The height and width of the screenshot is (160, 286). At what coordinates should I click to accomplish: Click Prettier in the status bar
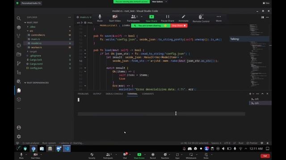[252, 143]
